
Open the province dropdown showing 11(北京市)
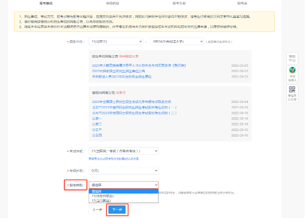point(116,41)
